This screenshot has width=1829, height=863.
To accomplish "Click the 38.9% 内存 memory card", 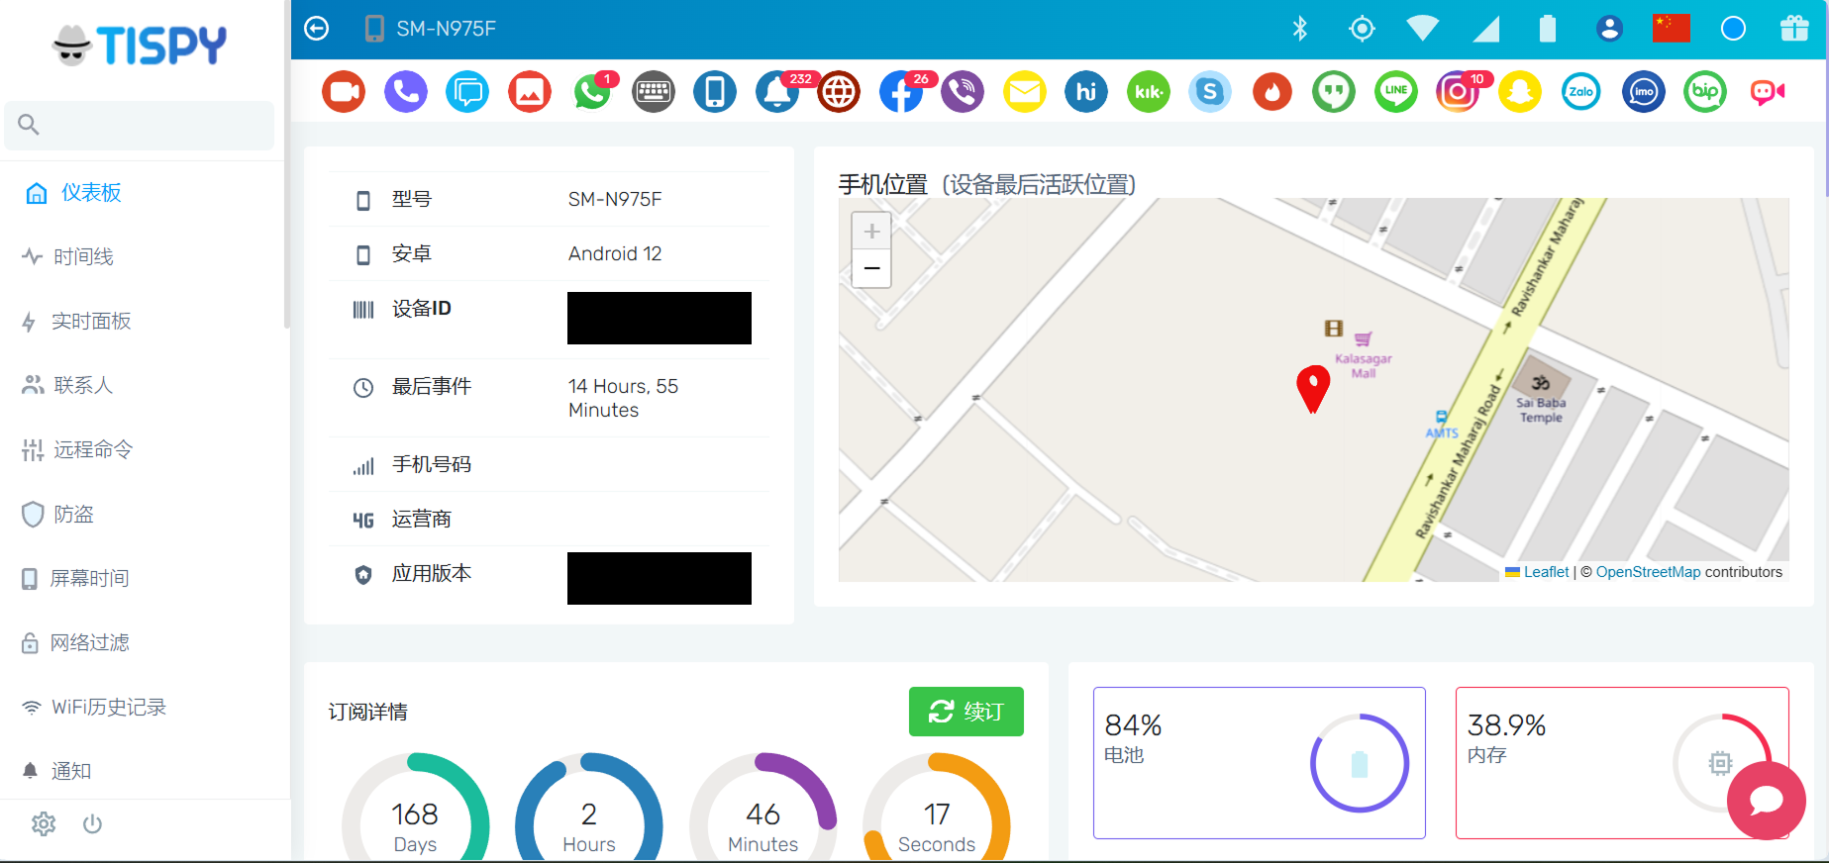I will 1622,763.
